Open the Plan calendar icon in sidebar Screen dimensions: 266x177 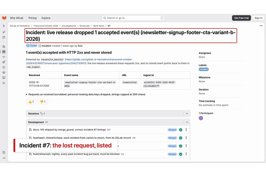(4, 52)
